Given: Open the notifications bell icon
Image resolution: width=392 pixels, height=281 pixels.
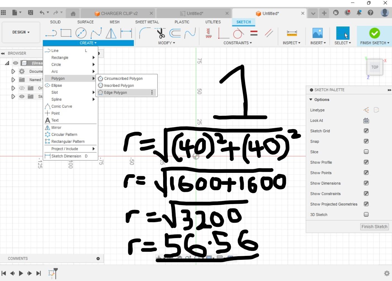Looking at the screenshot, I should click(359, 13).
